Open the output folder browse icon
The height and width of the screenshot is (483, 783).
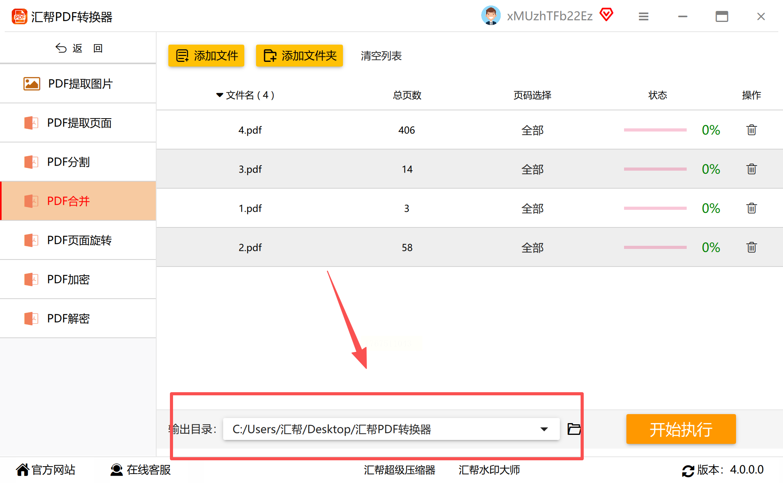click(574, 429)
